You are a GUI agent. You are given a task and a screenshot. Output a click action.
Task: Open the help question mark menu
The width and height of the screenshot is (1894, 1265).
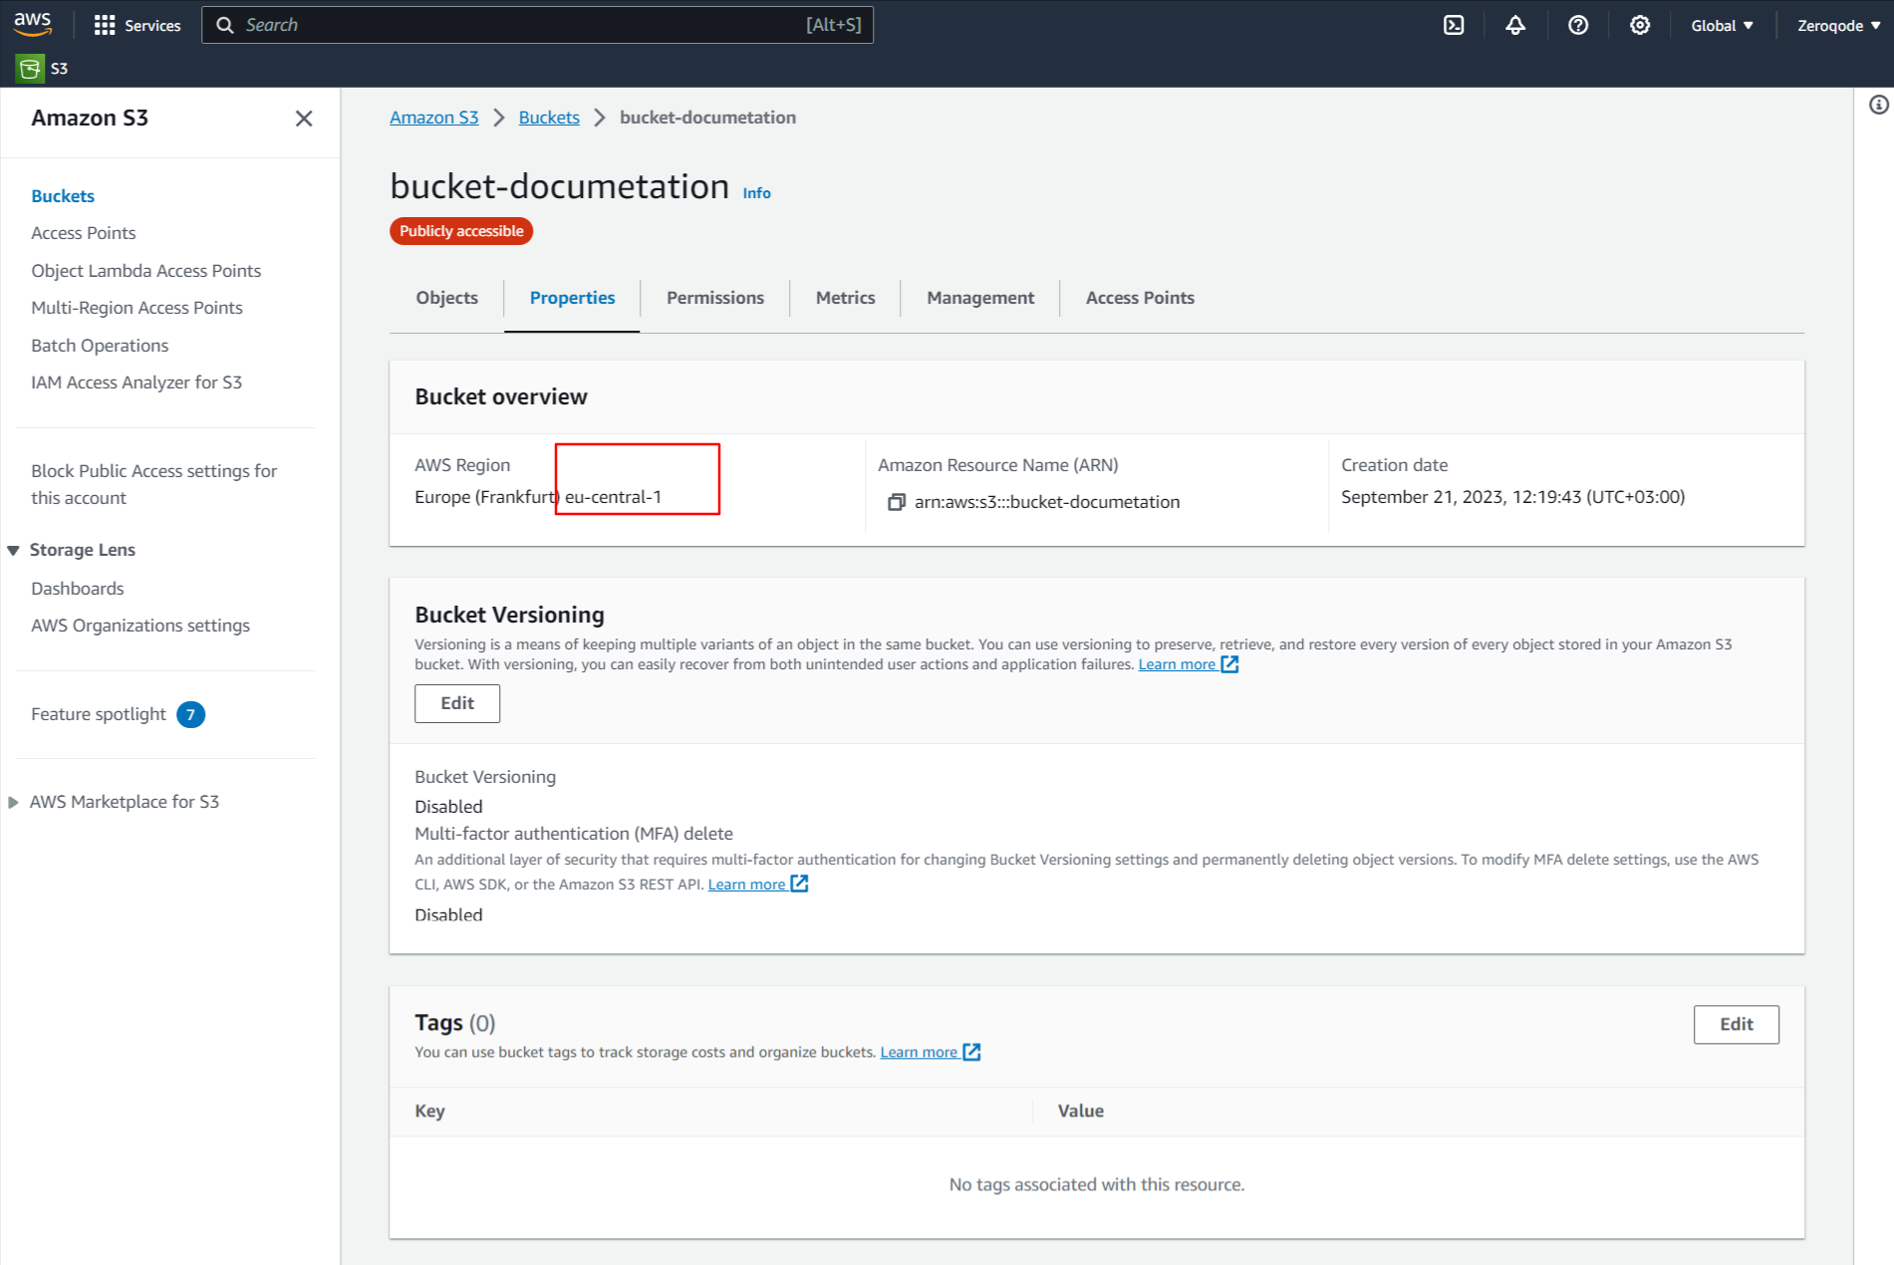point(1578,25)
